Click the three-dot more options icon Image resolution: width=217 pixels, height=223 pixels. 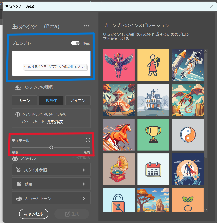coord(86,26)
